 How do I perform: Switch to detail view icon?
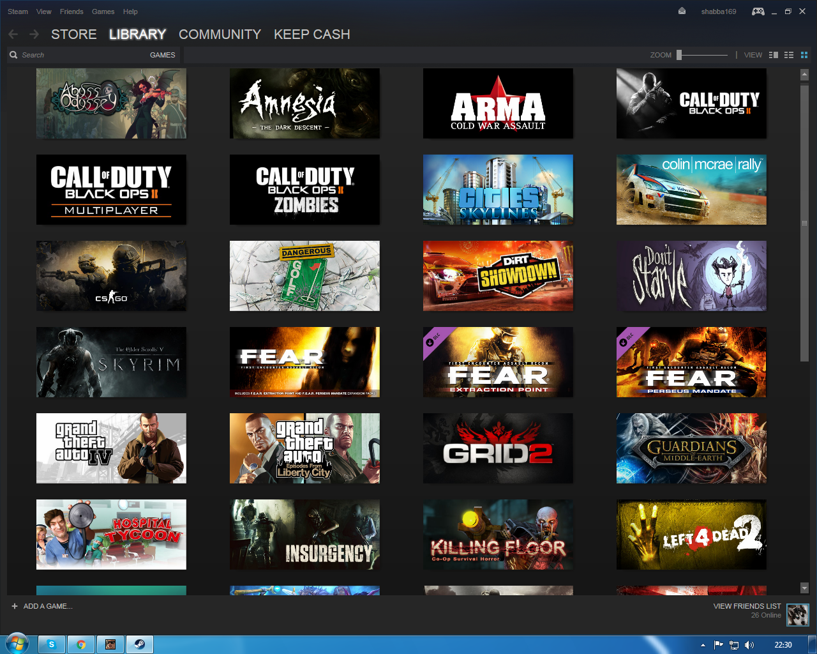click(774, 55)
